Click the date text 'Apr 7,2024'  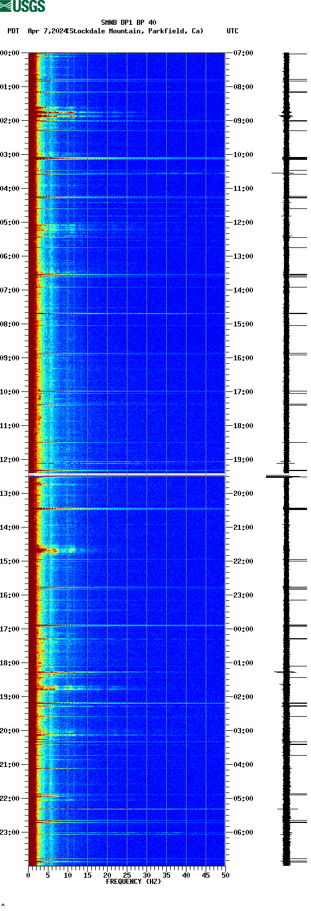pos(47,32)
